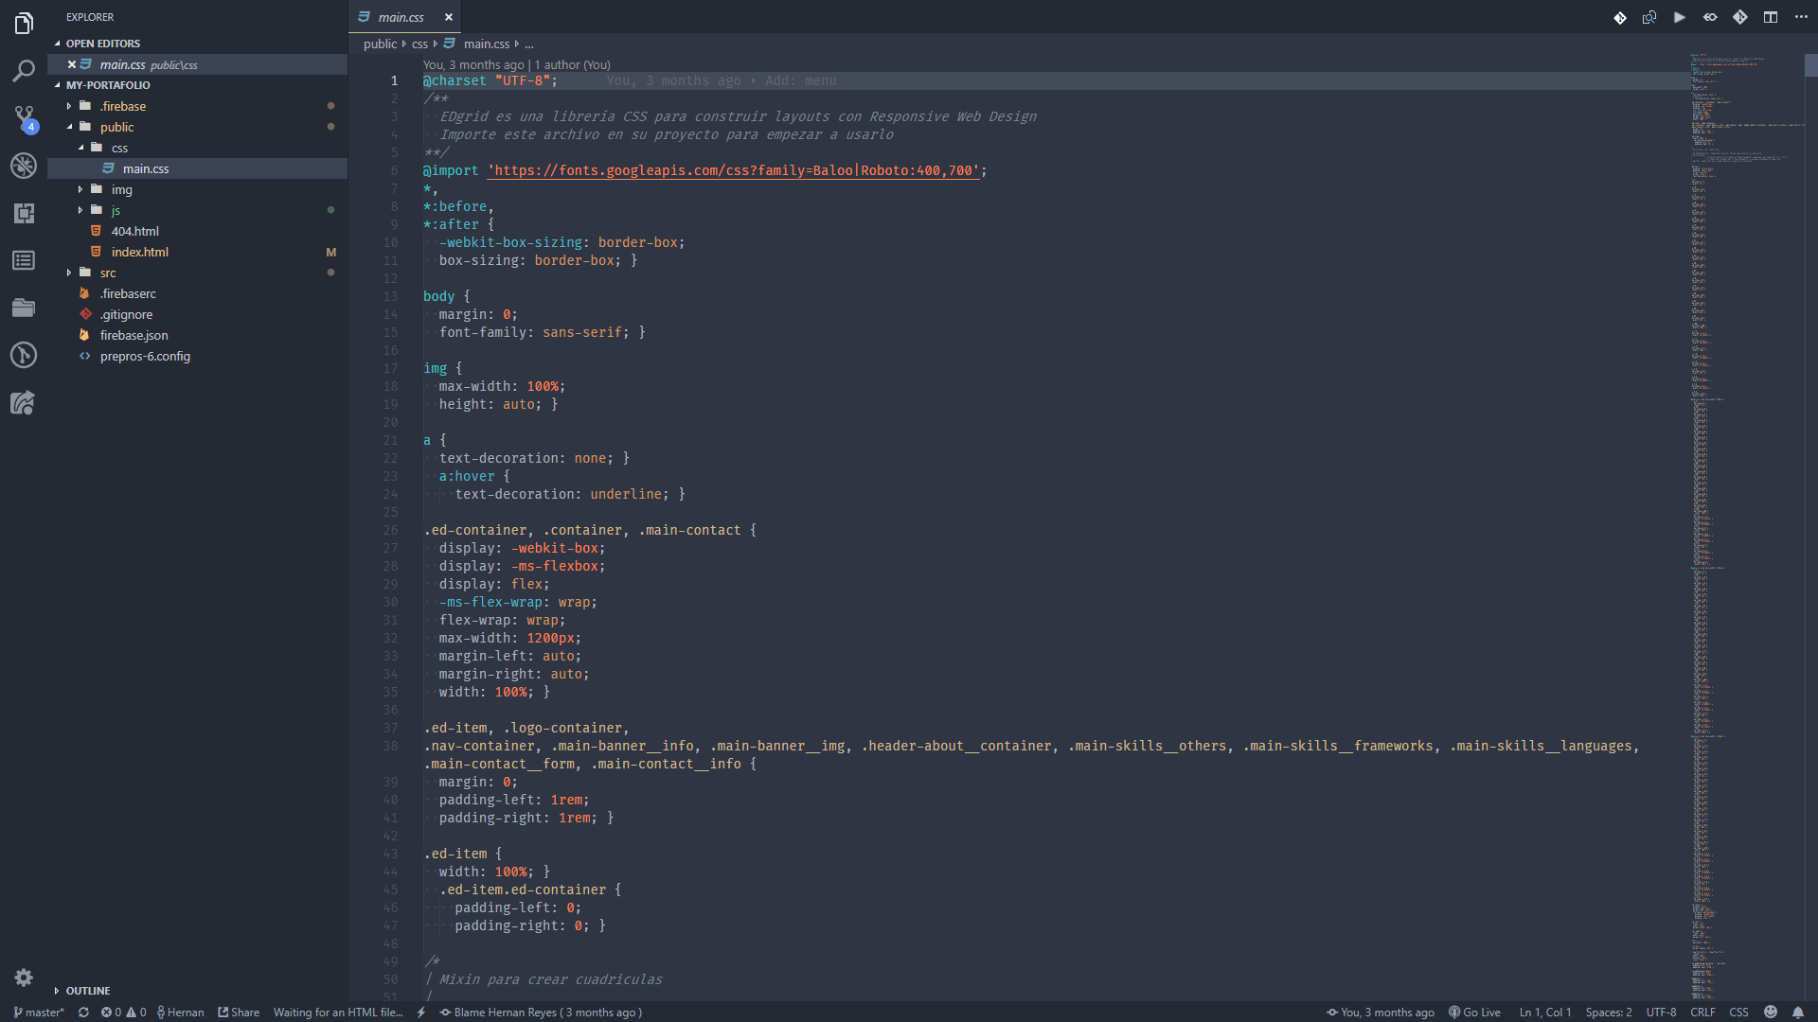1818x1022 pixels.
Task: Click the Run play icon in editor toolbar
Action: point(1679,17)
